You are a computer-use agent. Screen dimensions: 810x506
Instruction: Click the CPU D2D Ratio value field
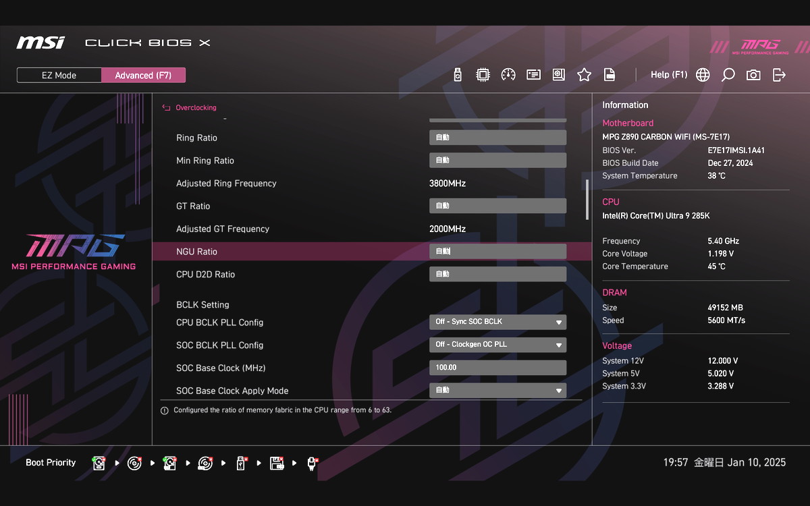pyautogui.click(x=497, y=274)
